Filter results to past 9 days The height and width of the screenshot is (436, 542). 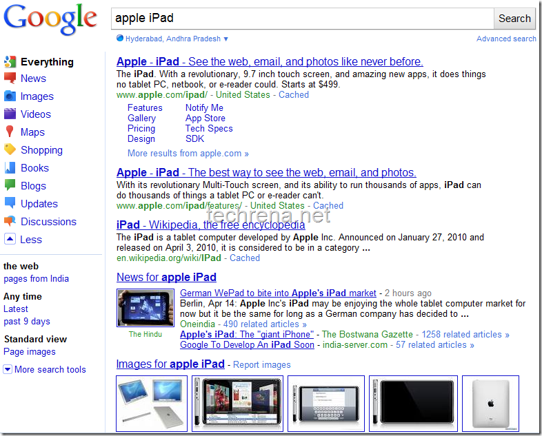(27, 322)
